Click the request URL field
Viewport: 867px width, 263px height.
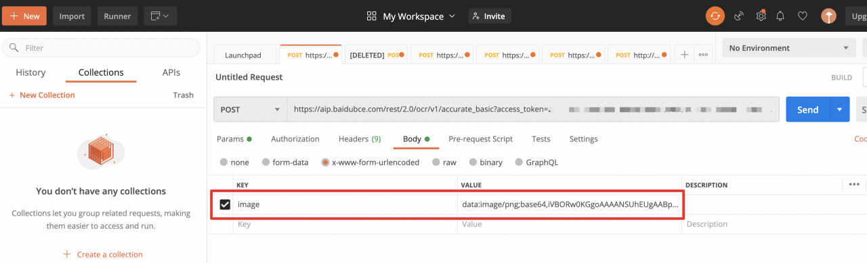click(533, 110)
